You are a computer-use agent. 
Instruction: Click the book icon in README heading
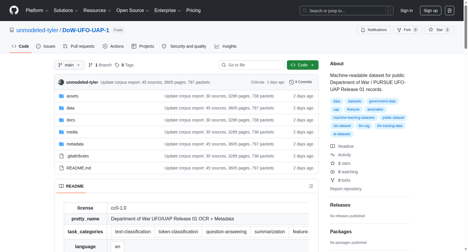tap(61, 186)
